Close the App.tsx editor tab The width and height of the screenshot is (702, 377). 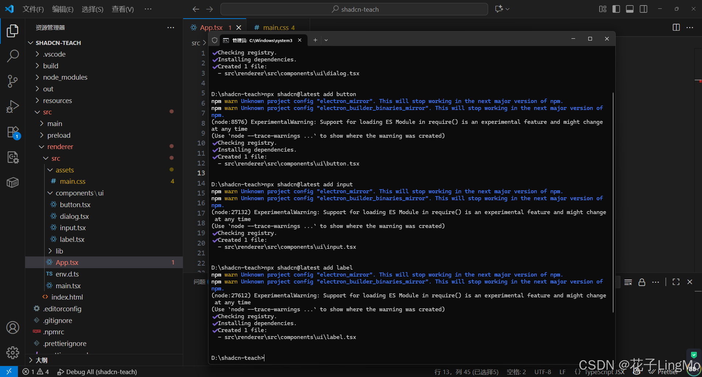click(239, 27)
